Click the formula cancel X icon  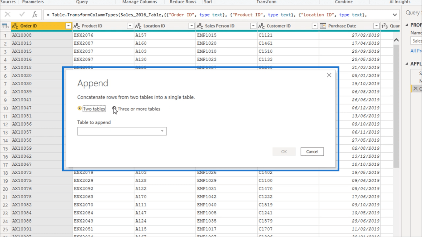(x=7, y=14)
